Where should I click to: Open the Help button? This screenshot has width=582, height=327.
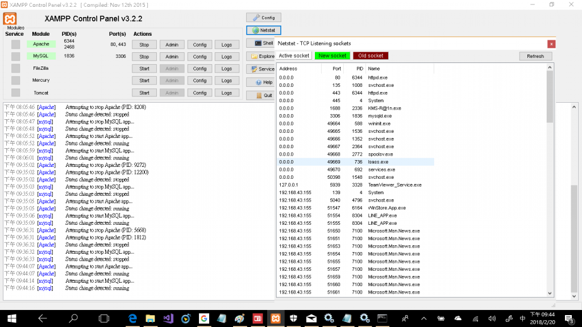click(260, 82)
